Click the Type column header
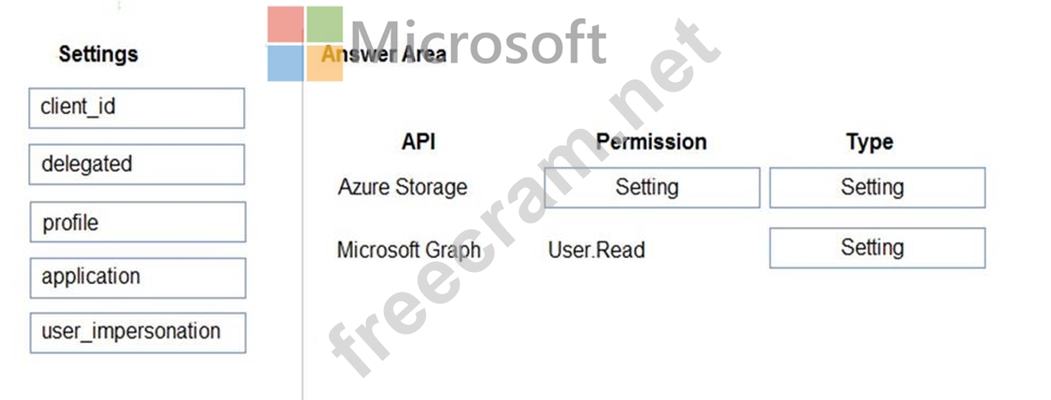The height and width of the screenshot is (400, 1051). (870, 142)
